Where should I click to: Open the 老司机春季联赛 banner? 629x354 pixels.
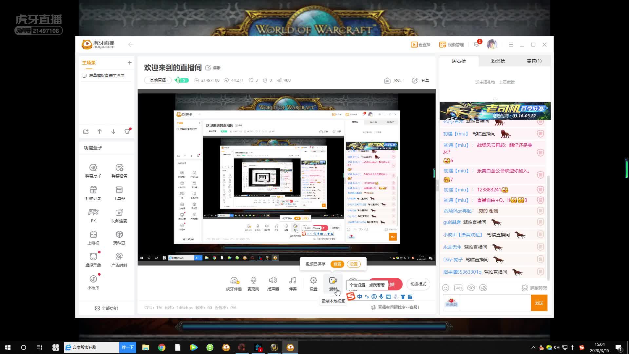495,111
